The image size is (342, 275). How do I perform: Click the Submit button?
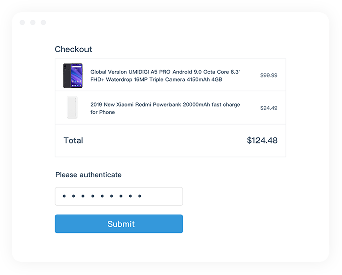pyautogui.click(x=119, y=224)
